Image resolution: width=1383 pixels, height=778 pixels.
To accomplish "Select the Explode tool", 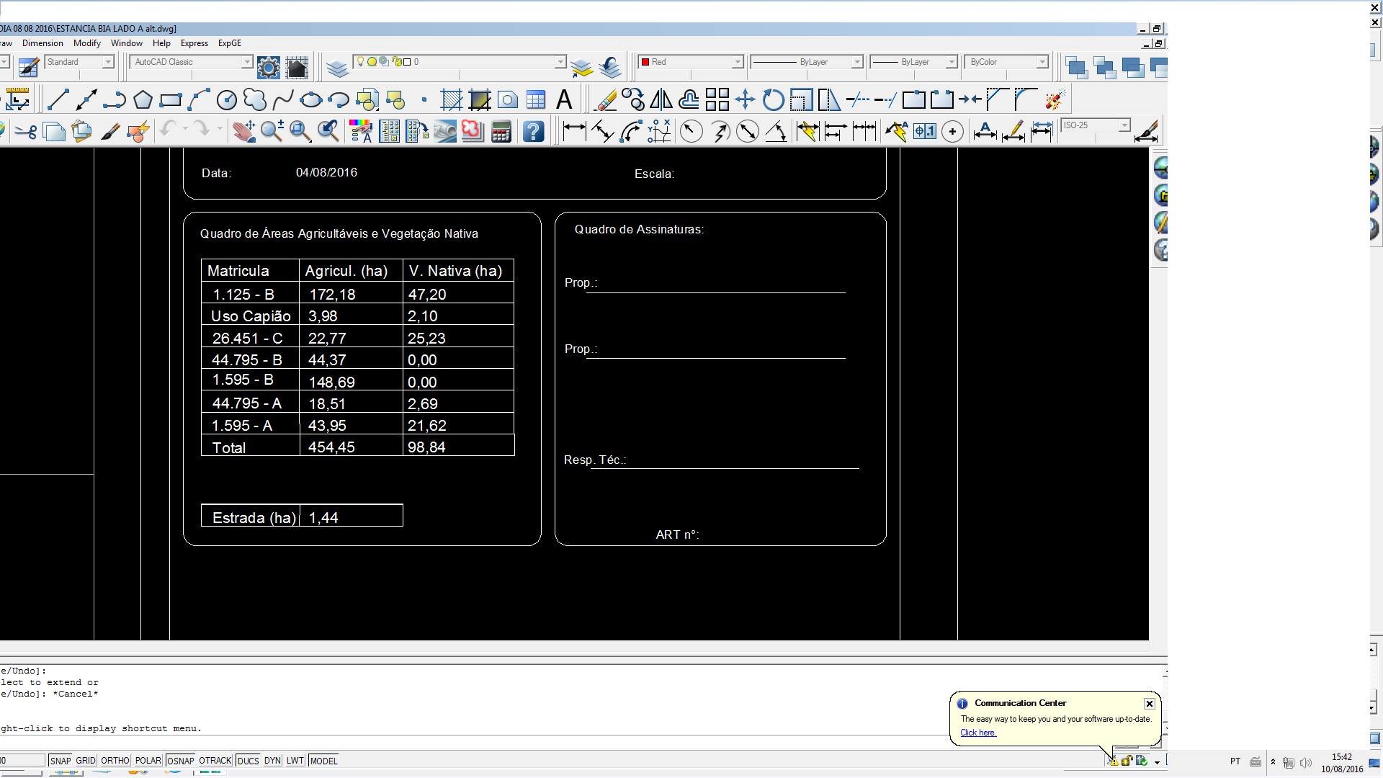I will (1055, 100).
